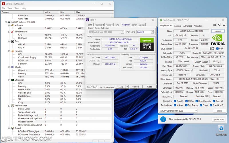Click the GPU-Z refresh icon
Image resolution: width=229 pixels, height=143 pixels.
(x=219, y=25)
